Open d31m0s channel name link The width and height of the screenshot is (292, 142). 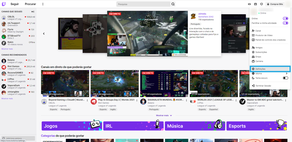pyautogui.click(x=202, y=14)
